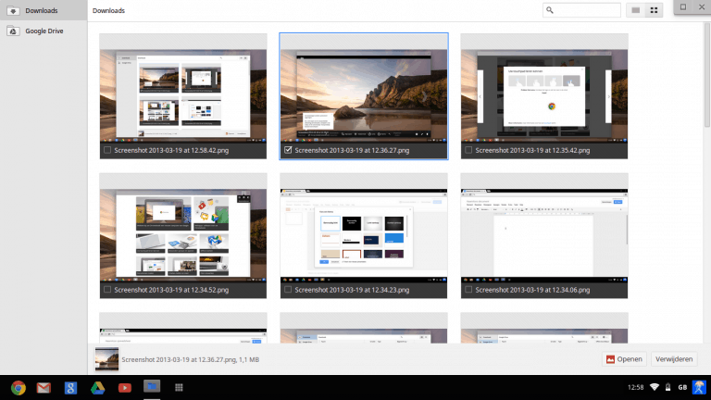711x400 pixels.
Task: Click the magnifier search icon
Action: [550, 10]
